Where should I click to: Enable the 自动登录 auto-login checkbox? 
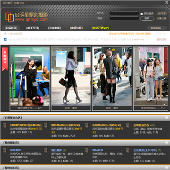pos(142,14)
